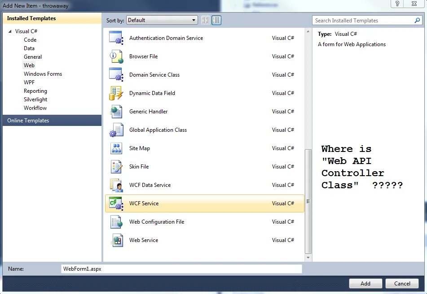The width and height of the screenshot is (427, 294).
Task: Click scroll up arrow of template list
Action: click(x=308, y=31)
